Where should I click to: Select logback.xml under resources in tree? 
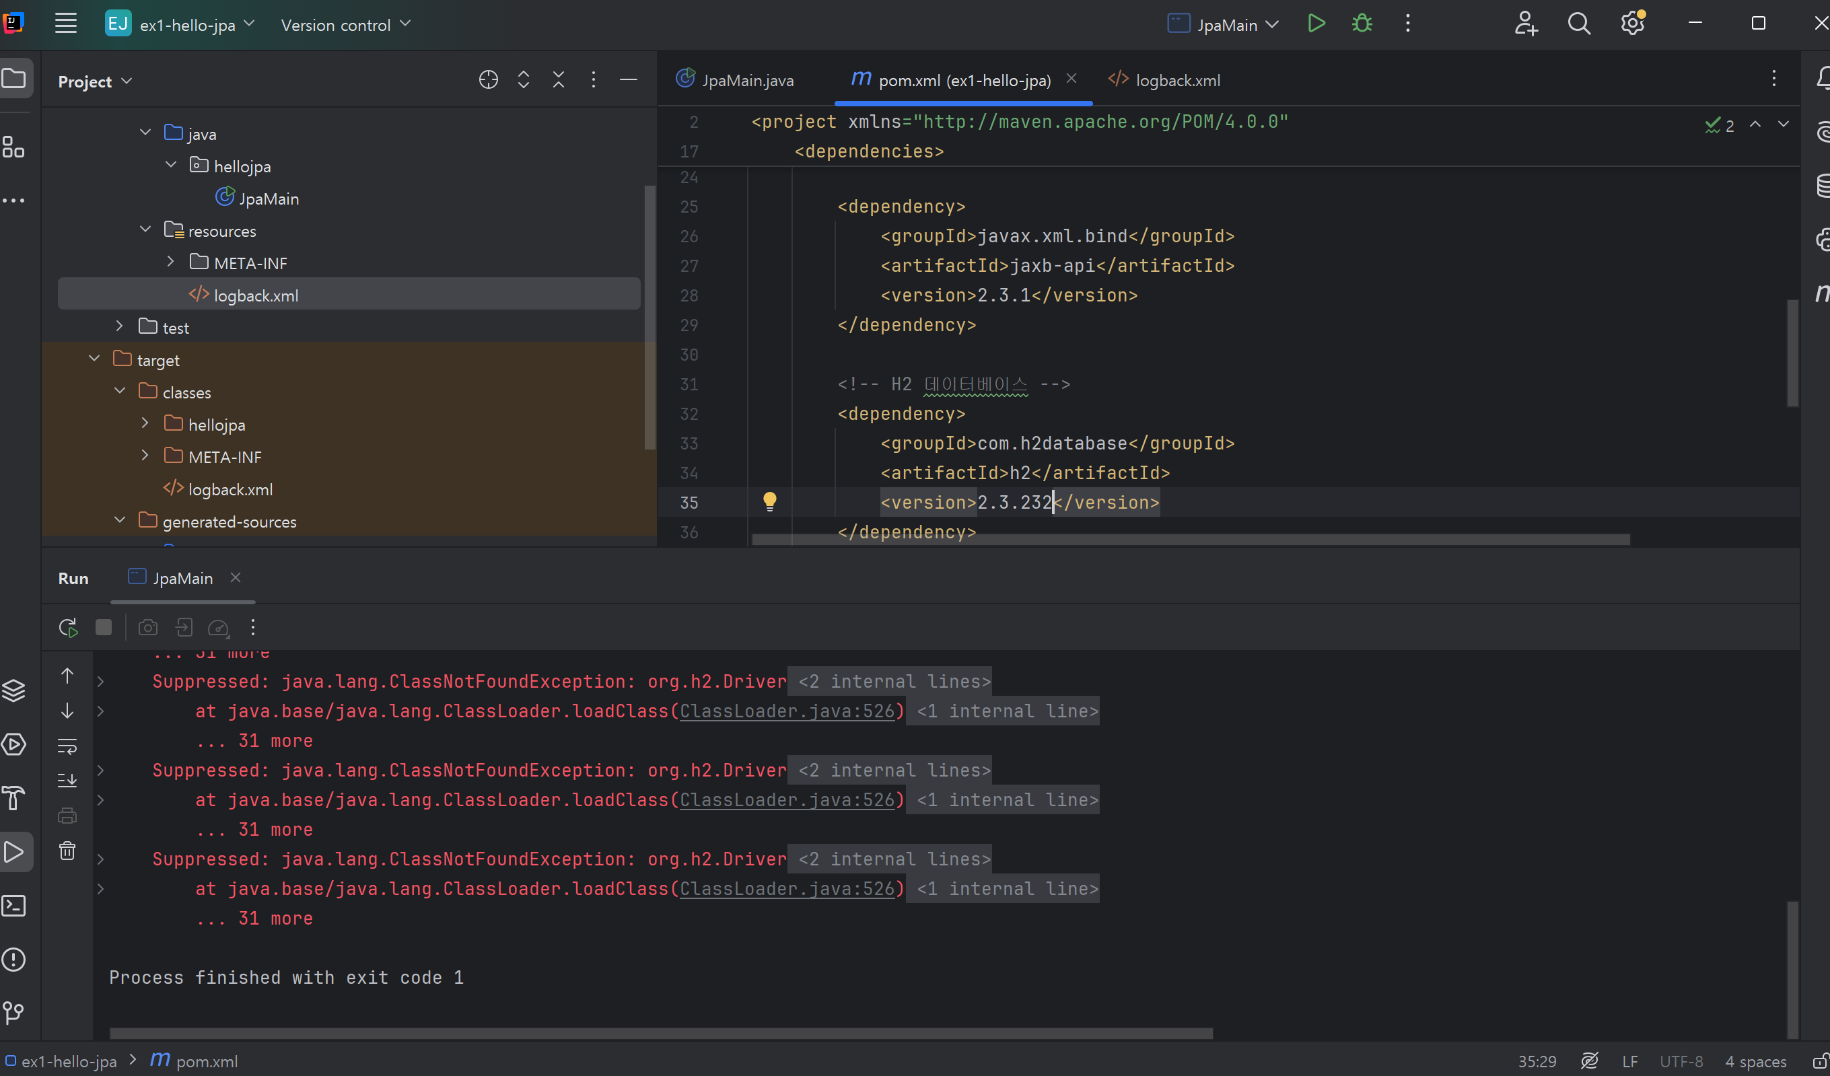click(x=349, y=294)
